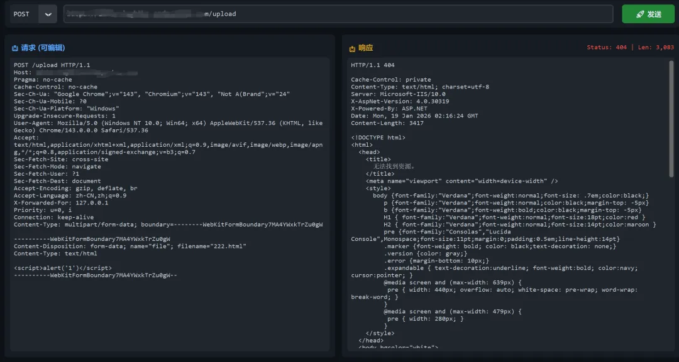Click the multipart/form-data Content-Type header line
Screen dimensions: 679x362
pos(168,225)
